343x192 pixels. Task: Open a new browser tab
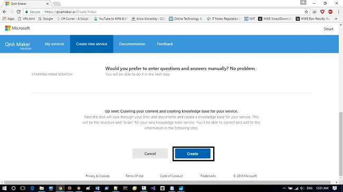point(56,4)
